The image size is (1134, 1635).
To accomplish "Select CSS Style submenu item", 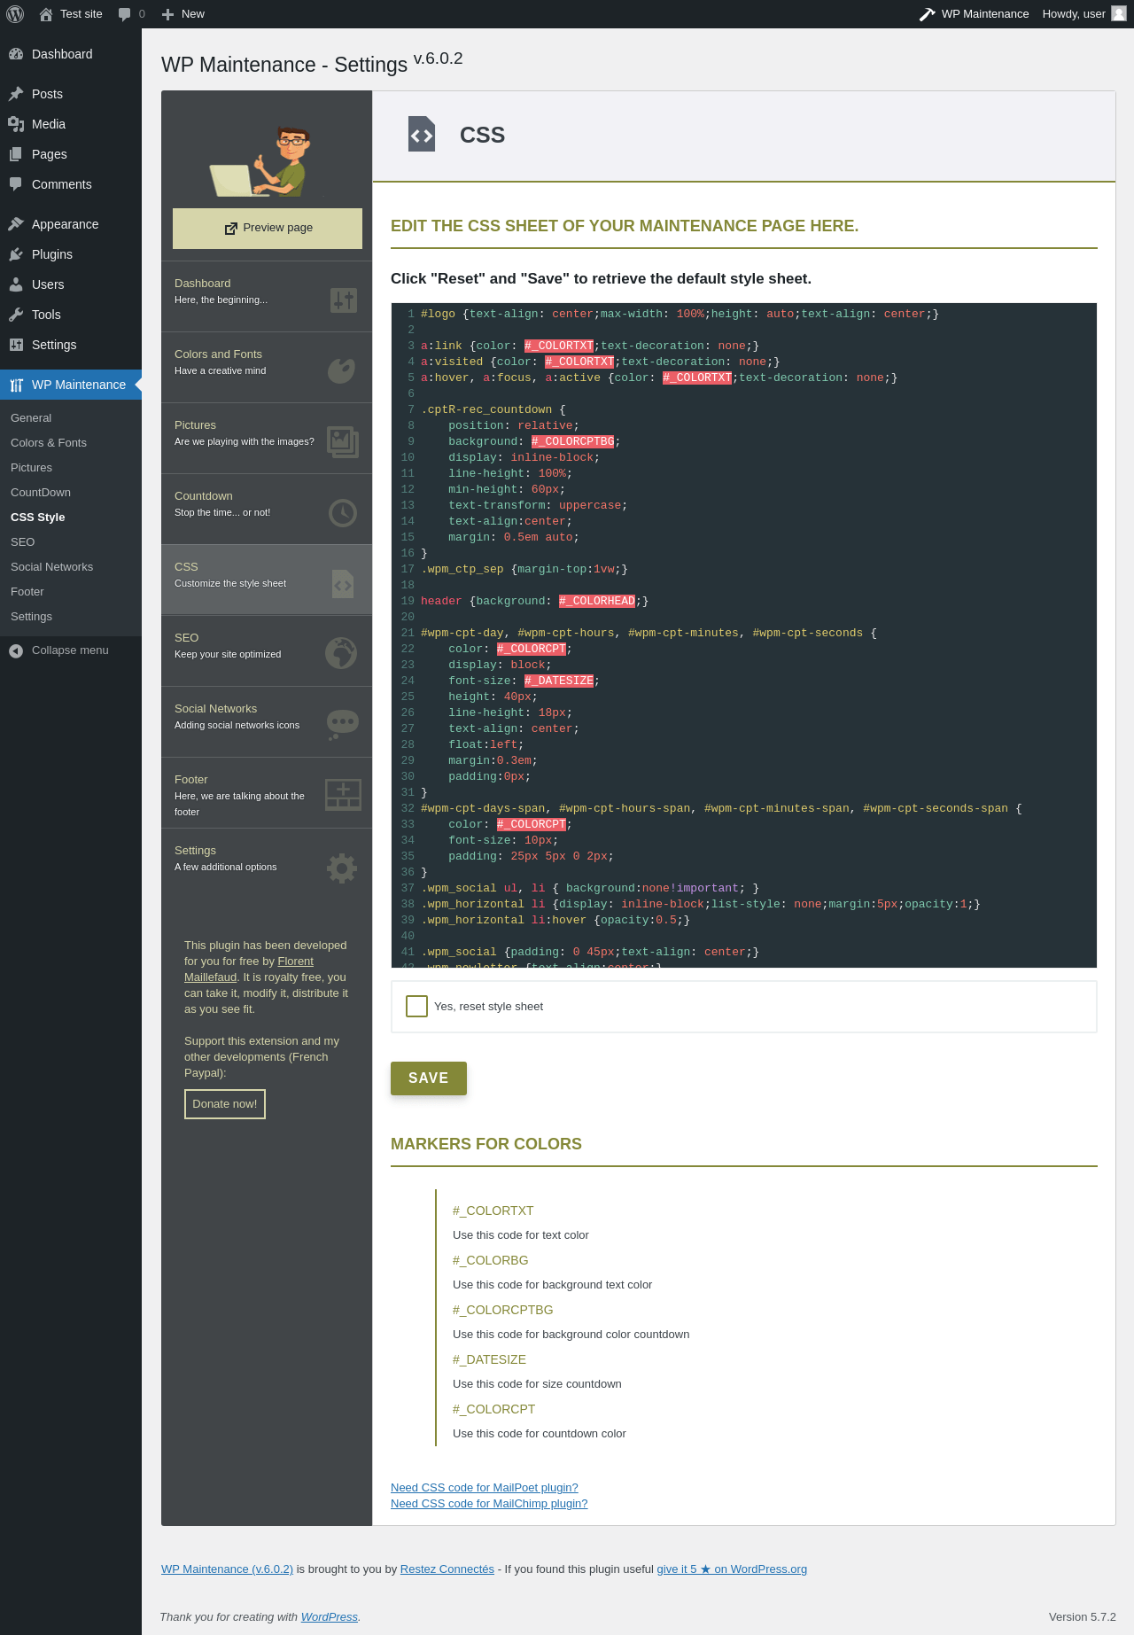I will [38, 518].
